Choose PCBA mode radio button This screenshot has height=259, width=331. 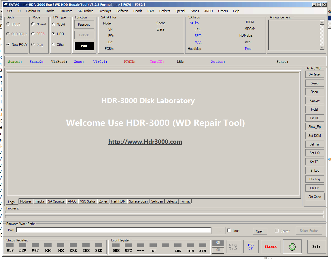(33, 34)
